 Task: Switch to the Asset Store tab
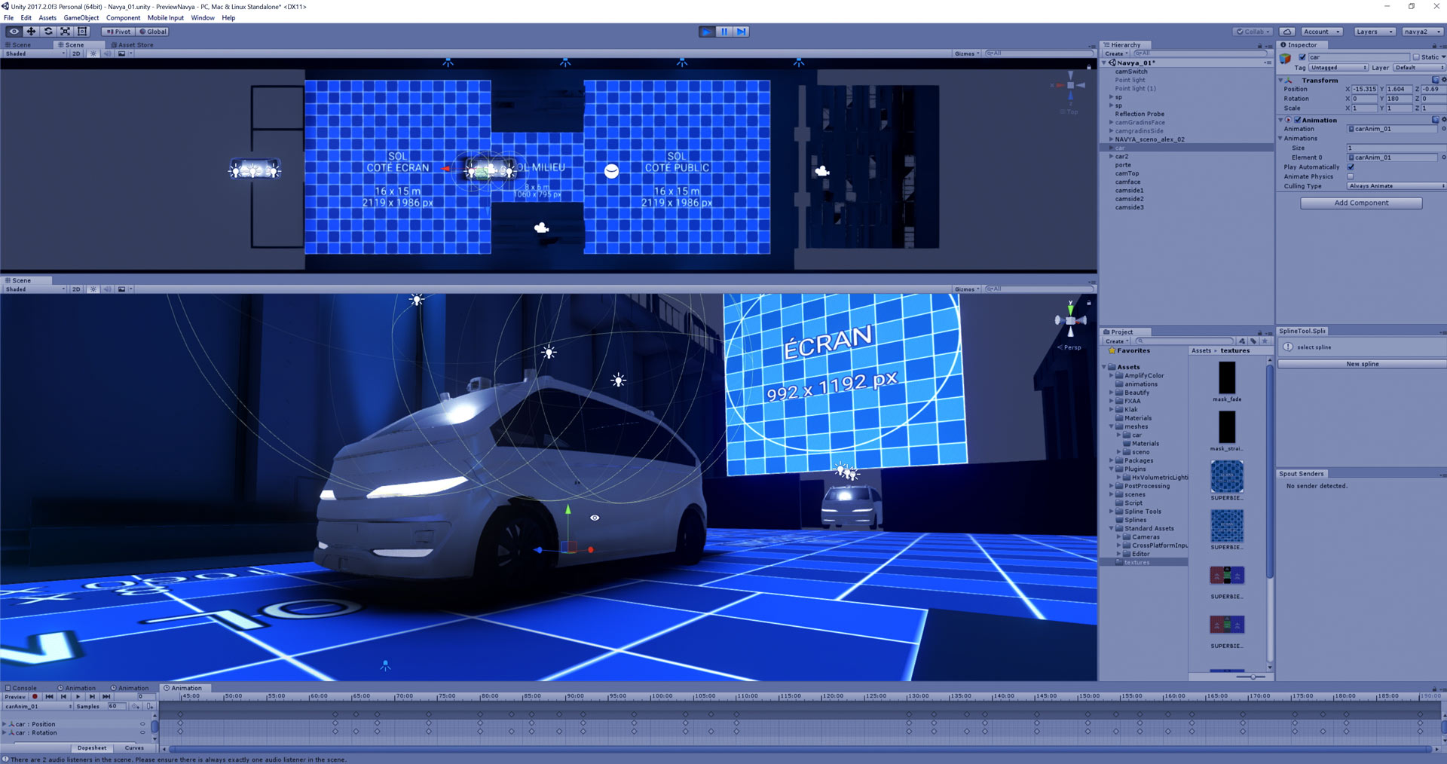pos(133,44)
